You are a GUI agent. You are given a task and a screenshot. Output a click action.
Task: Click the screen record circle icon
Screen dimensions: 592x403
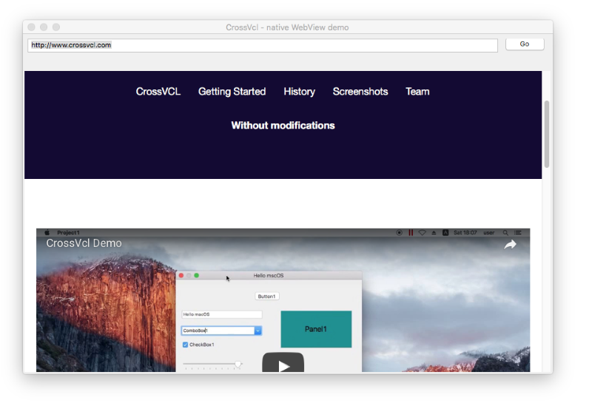pos(399,232)
